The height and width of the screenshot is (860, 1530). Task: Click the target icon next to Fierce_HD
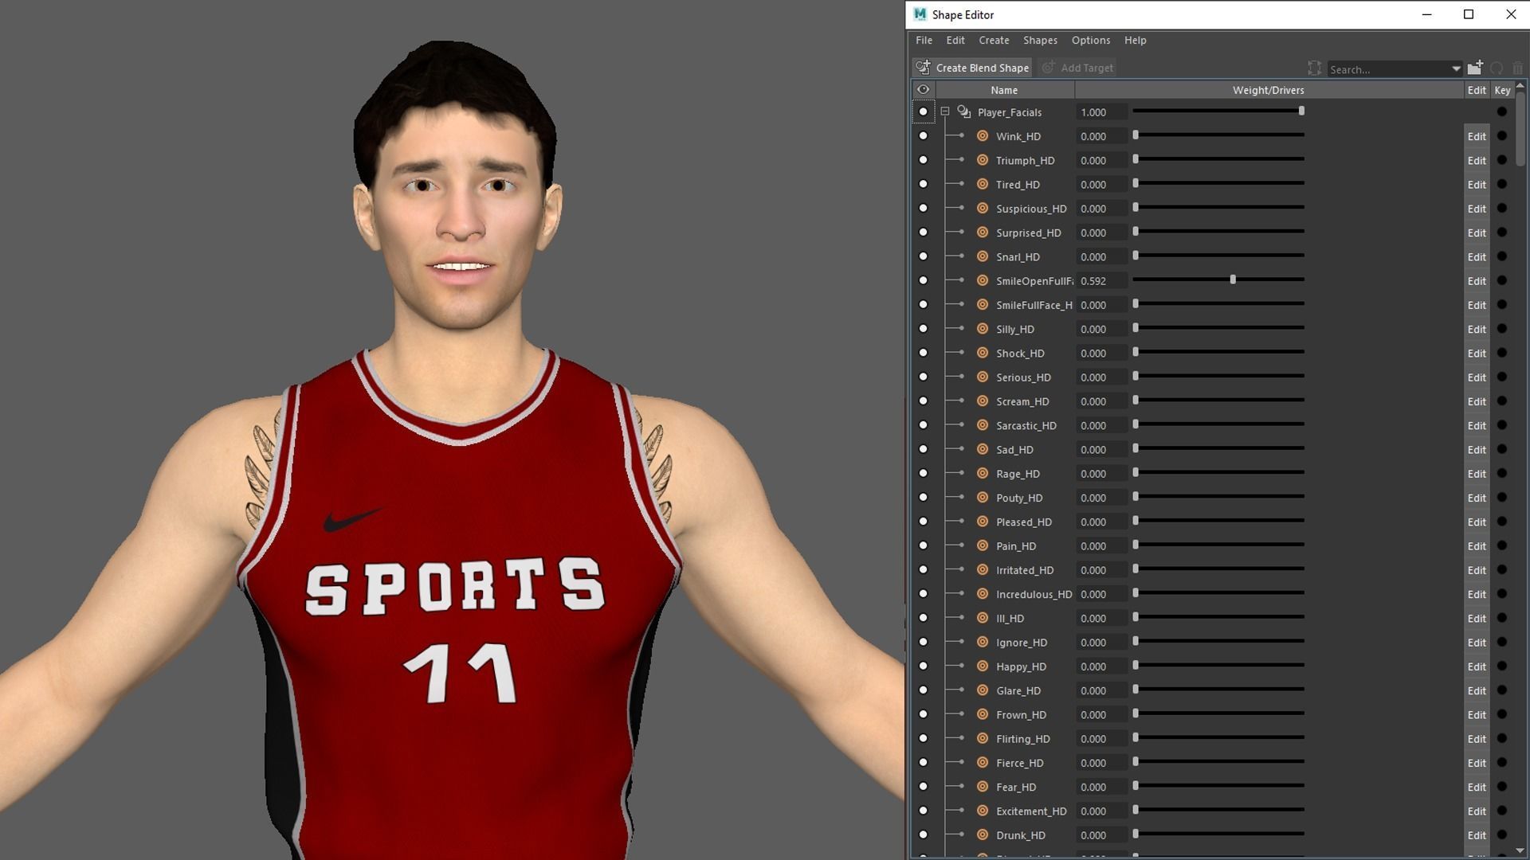(x=983, y=762)
